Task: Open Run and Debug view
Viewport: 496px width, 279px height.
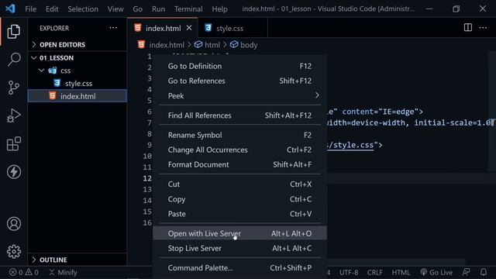Action: pos(14,115)
